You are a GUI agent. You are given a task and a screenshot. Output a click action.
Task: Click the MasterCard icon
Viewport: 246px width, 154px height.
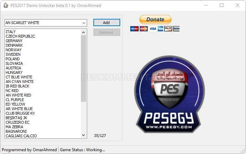click(x=144, y=29)
